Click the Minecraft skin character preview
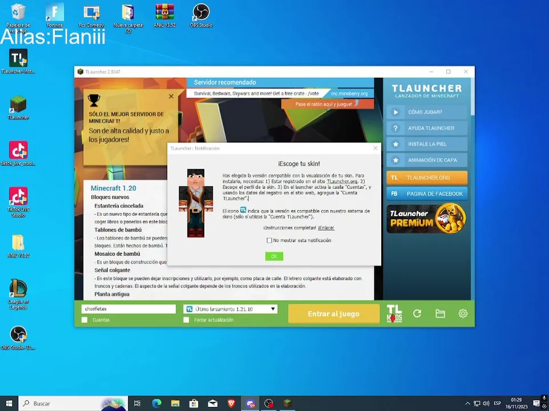The width and height of the screenshot is (549, 411). point(196,203)
